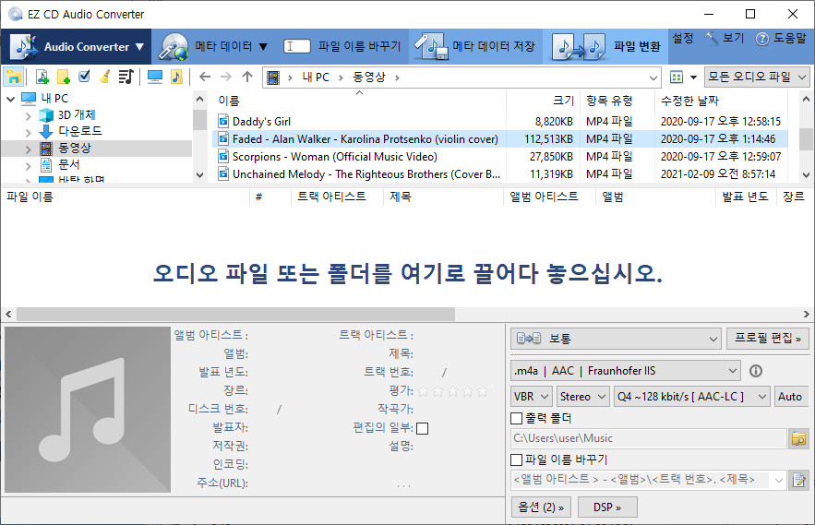Expand the address bar history dropdown
Image resolution: width=815 pixels, height=525 pixels.
click(653, 78)
